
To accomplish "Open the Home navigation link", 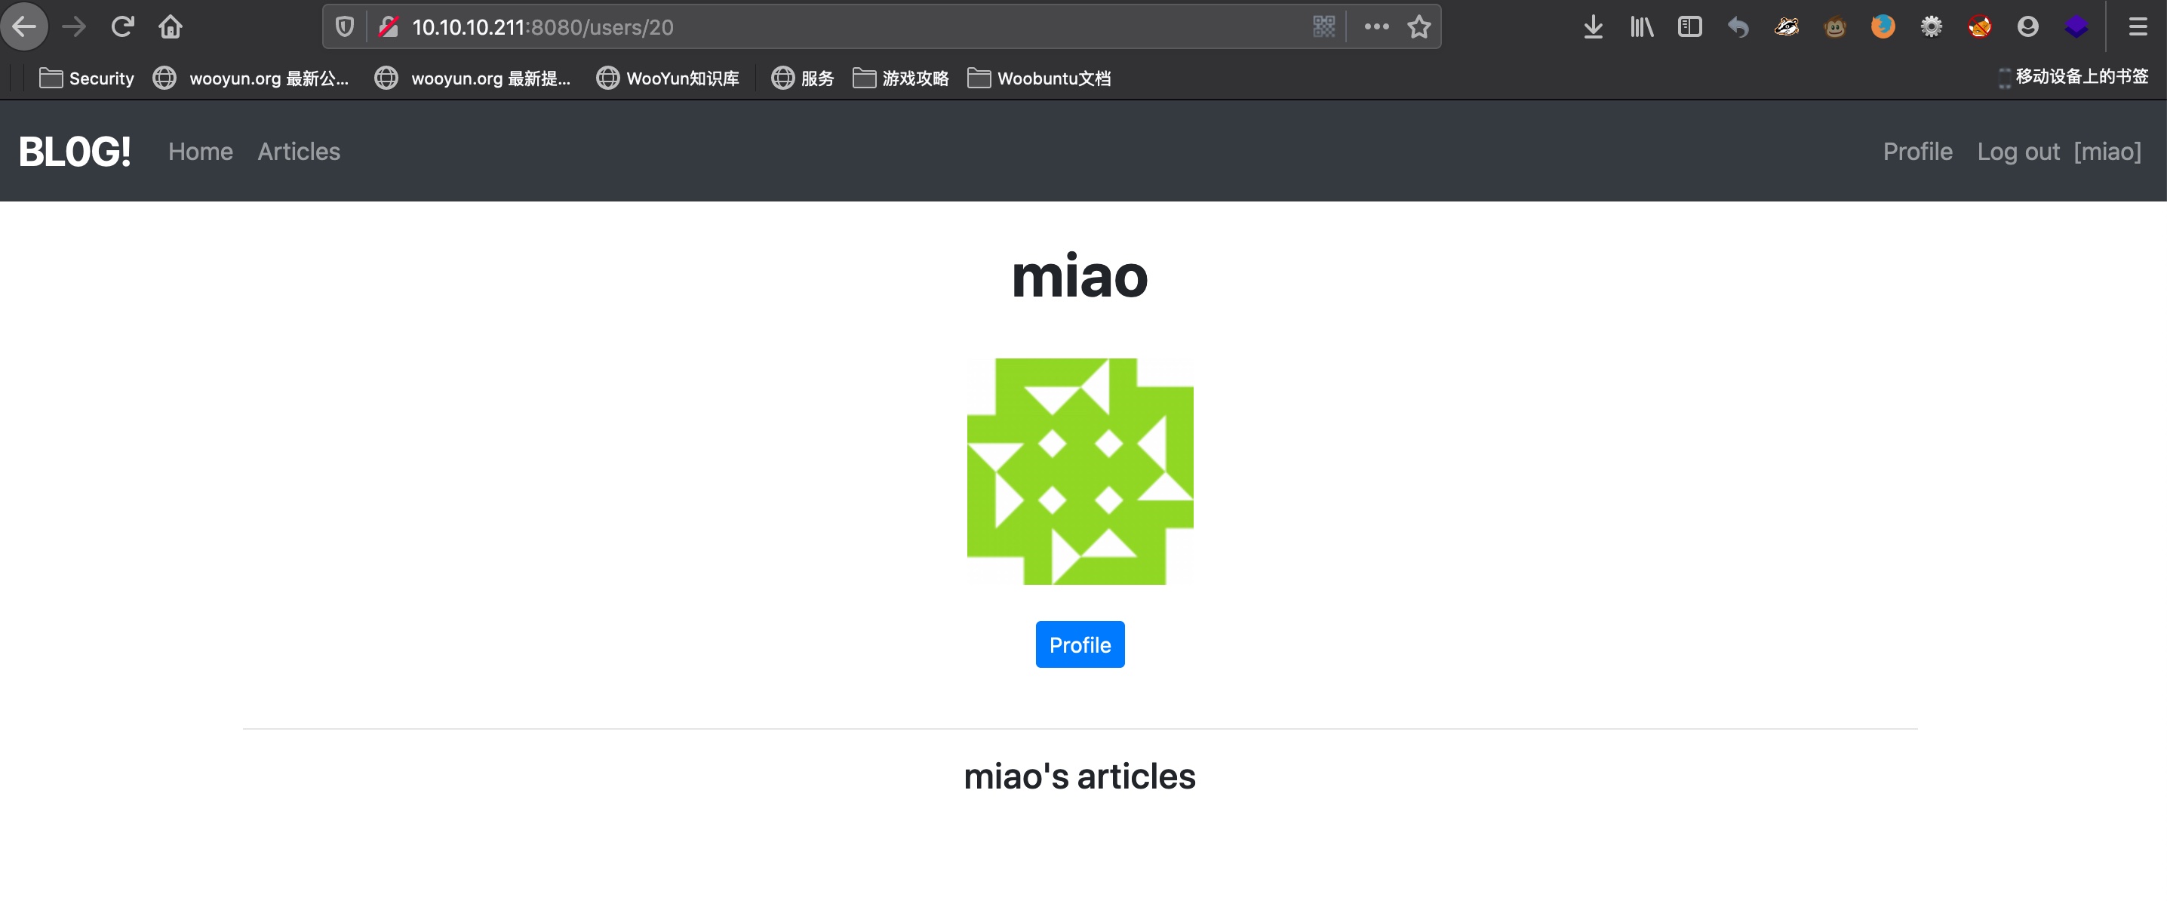I will pos(200,152).
